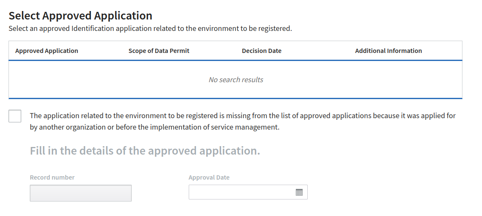482x216 pixels.
Task: Select the Decision Date column header
Action: pos(261,51)
